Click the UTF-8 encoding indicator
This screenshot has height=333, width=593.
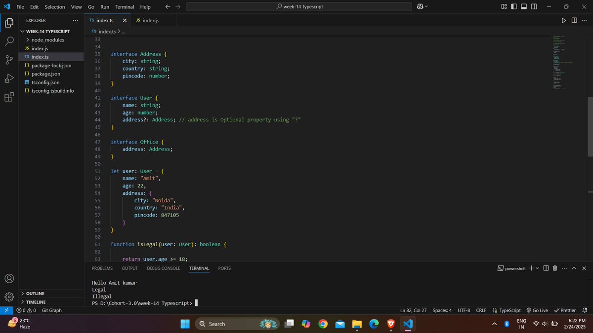[464, 310]
